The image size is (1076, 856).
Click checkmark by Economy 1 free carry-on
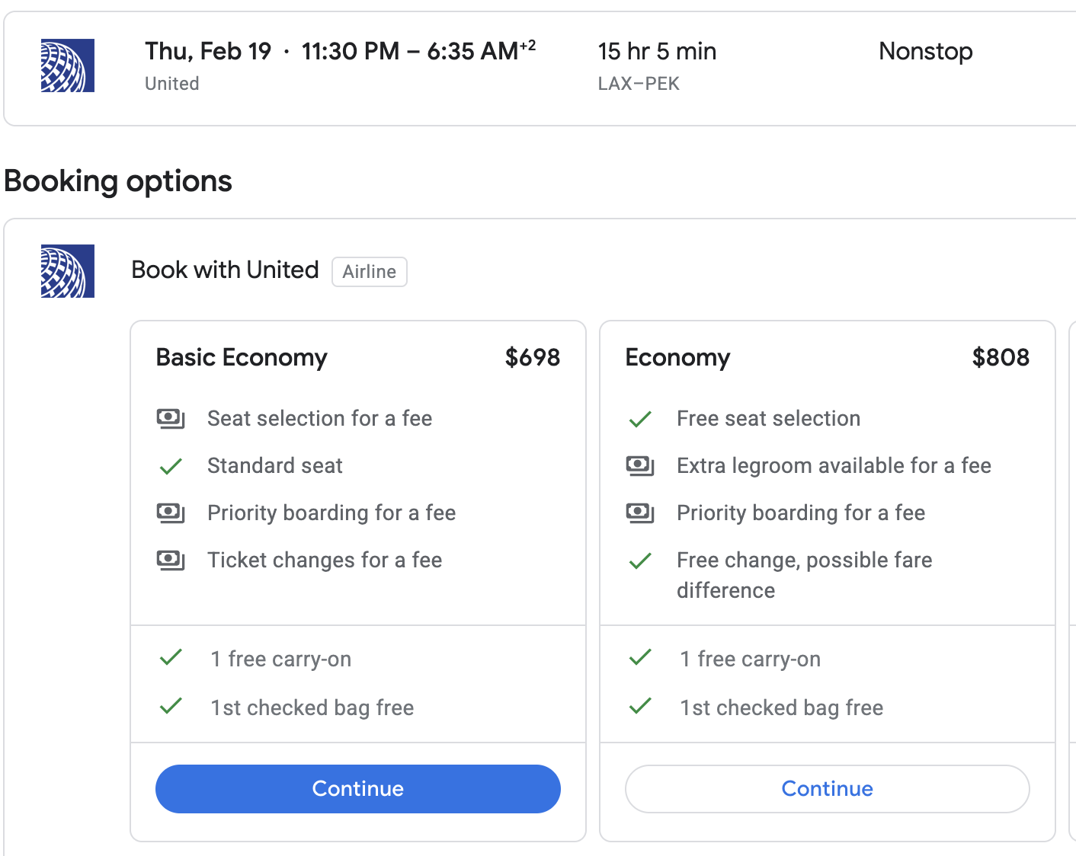(640, 657)
